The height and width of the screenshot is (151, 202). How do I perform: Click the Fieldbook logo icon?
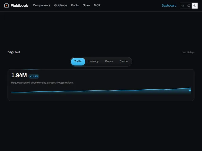pyautogui.click(x=6, y=6)
